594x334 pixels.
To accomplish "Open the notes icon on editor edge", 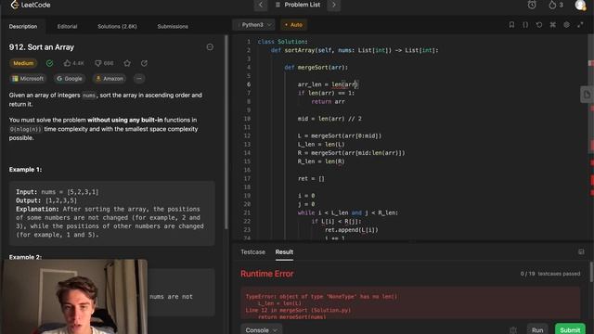I will point(587,95).
